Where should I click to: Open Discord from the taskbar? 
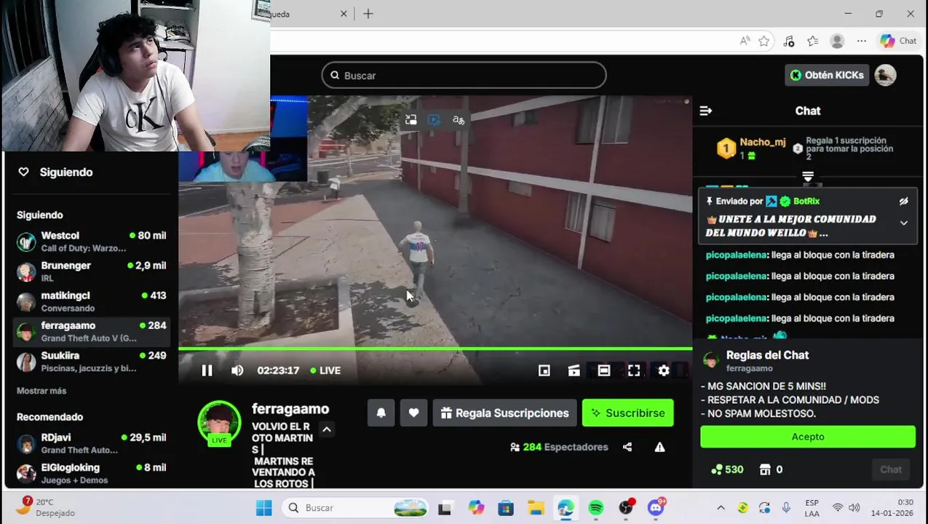(x=656, y=508)
